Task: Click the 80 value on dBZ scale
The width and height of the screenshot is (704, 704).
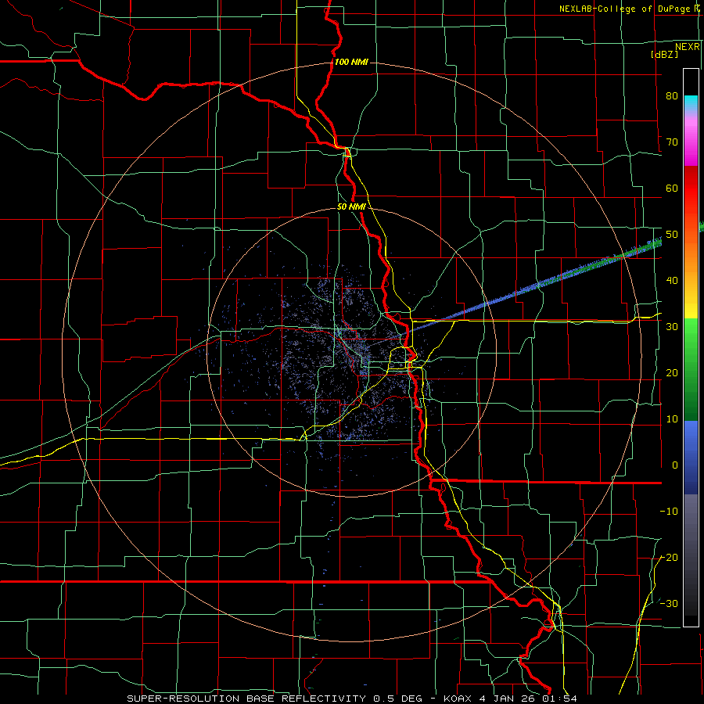Action: pyautogui.click(x=672, y=96)
